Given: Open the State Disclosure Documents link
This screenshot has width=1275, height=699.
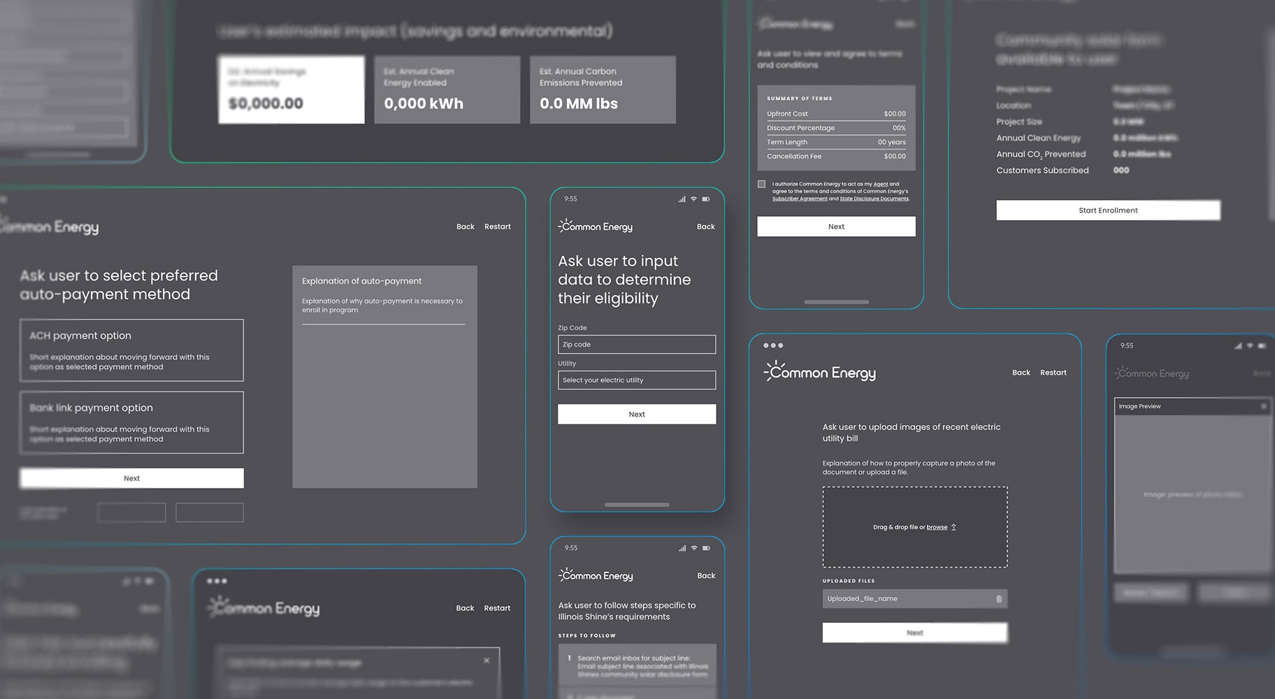Looking at the screenshot, I should pos(874,199).
